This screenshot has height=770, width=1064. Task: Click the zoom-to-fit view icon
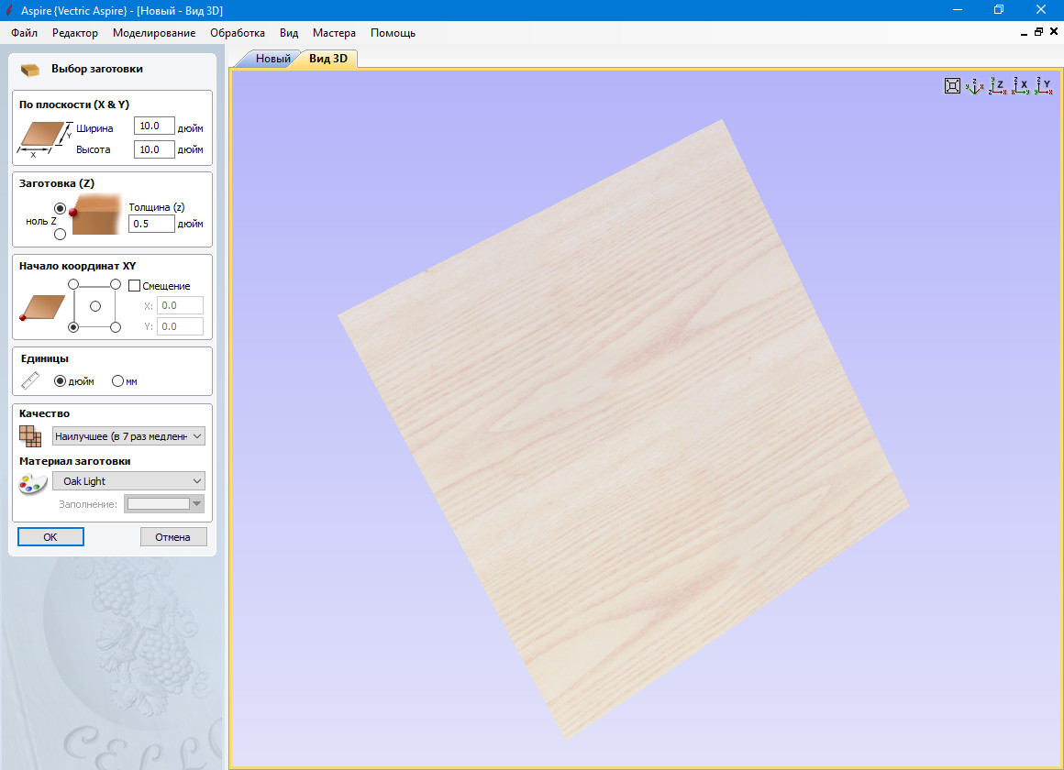pos(952,86)
